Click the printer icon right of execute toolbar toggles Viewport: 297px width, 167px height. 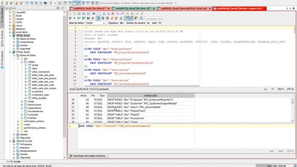[141, 18]
